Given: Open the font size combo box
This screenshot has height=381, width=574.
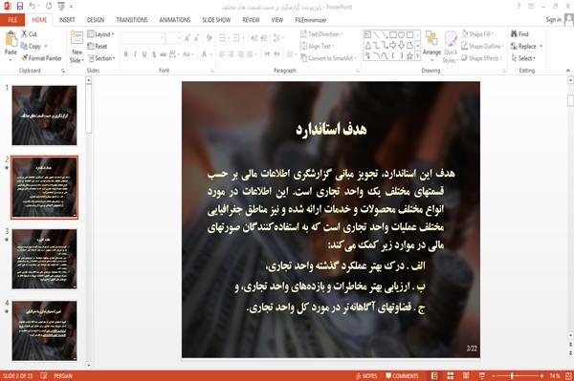Looking at the screenshot, I should (x=173, y=37).
